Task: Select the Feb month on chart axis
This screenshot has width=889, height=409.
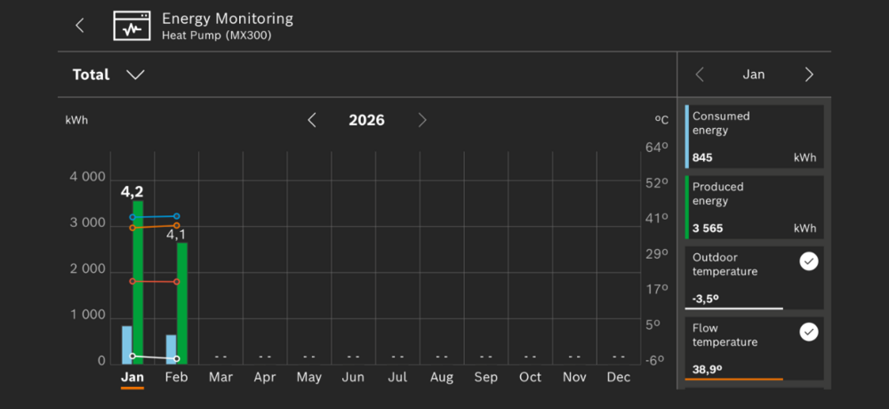Action: [177, 377]
